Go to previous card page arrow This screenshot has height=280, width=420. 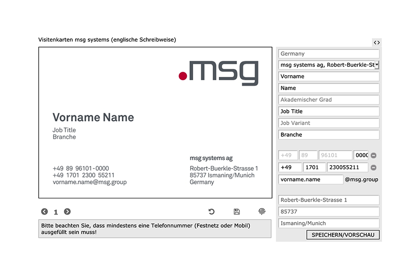pyautogui.click(x=44, y=212)
